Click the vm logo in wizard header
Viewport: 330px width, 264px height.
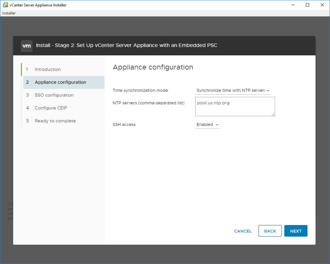tap(27, 46)
